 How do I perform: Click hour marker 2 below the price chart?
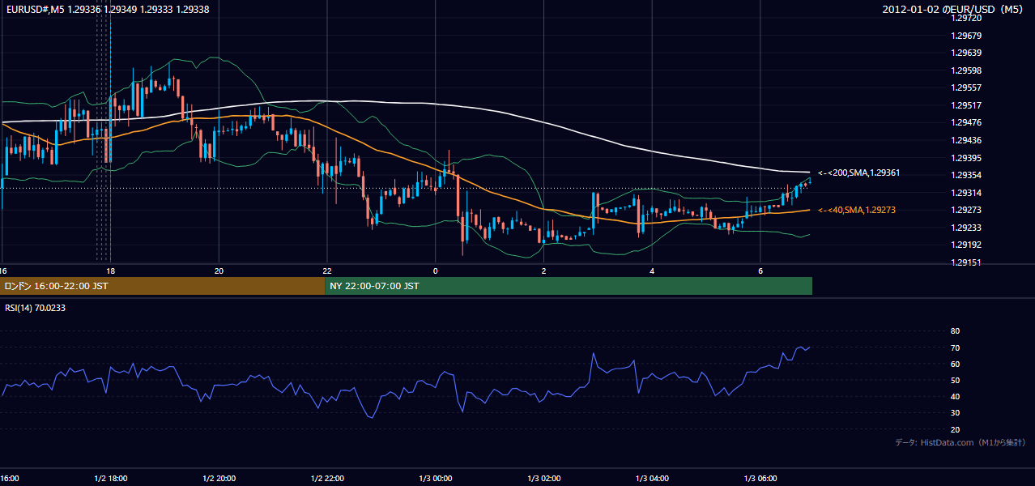tap(544, 271)
